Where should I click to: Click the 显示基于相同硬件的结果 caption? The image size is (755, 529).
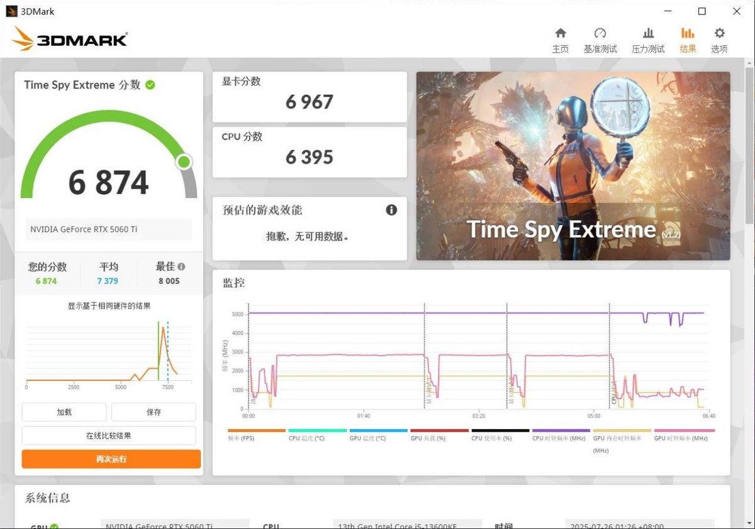click(x=109, y=306)
